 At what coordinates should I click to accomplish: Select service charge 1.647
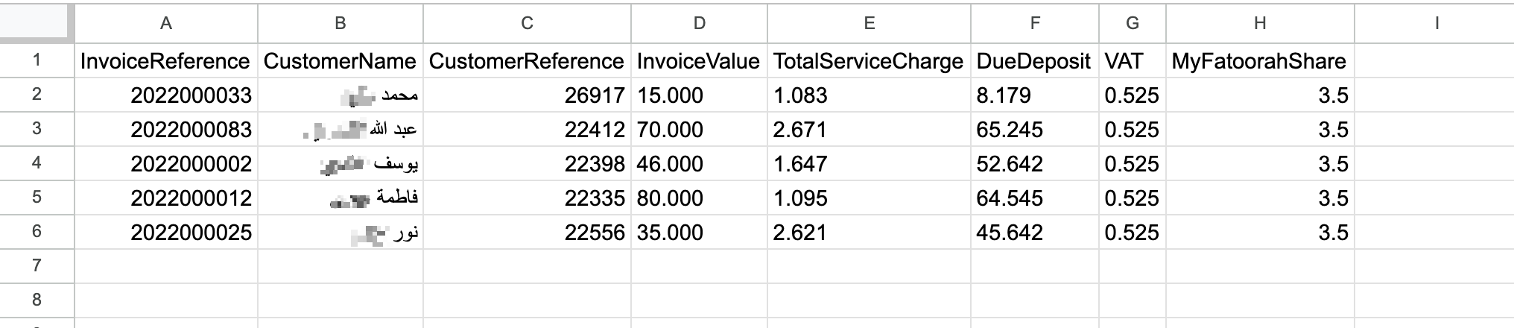pos(869,163)
